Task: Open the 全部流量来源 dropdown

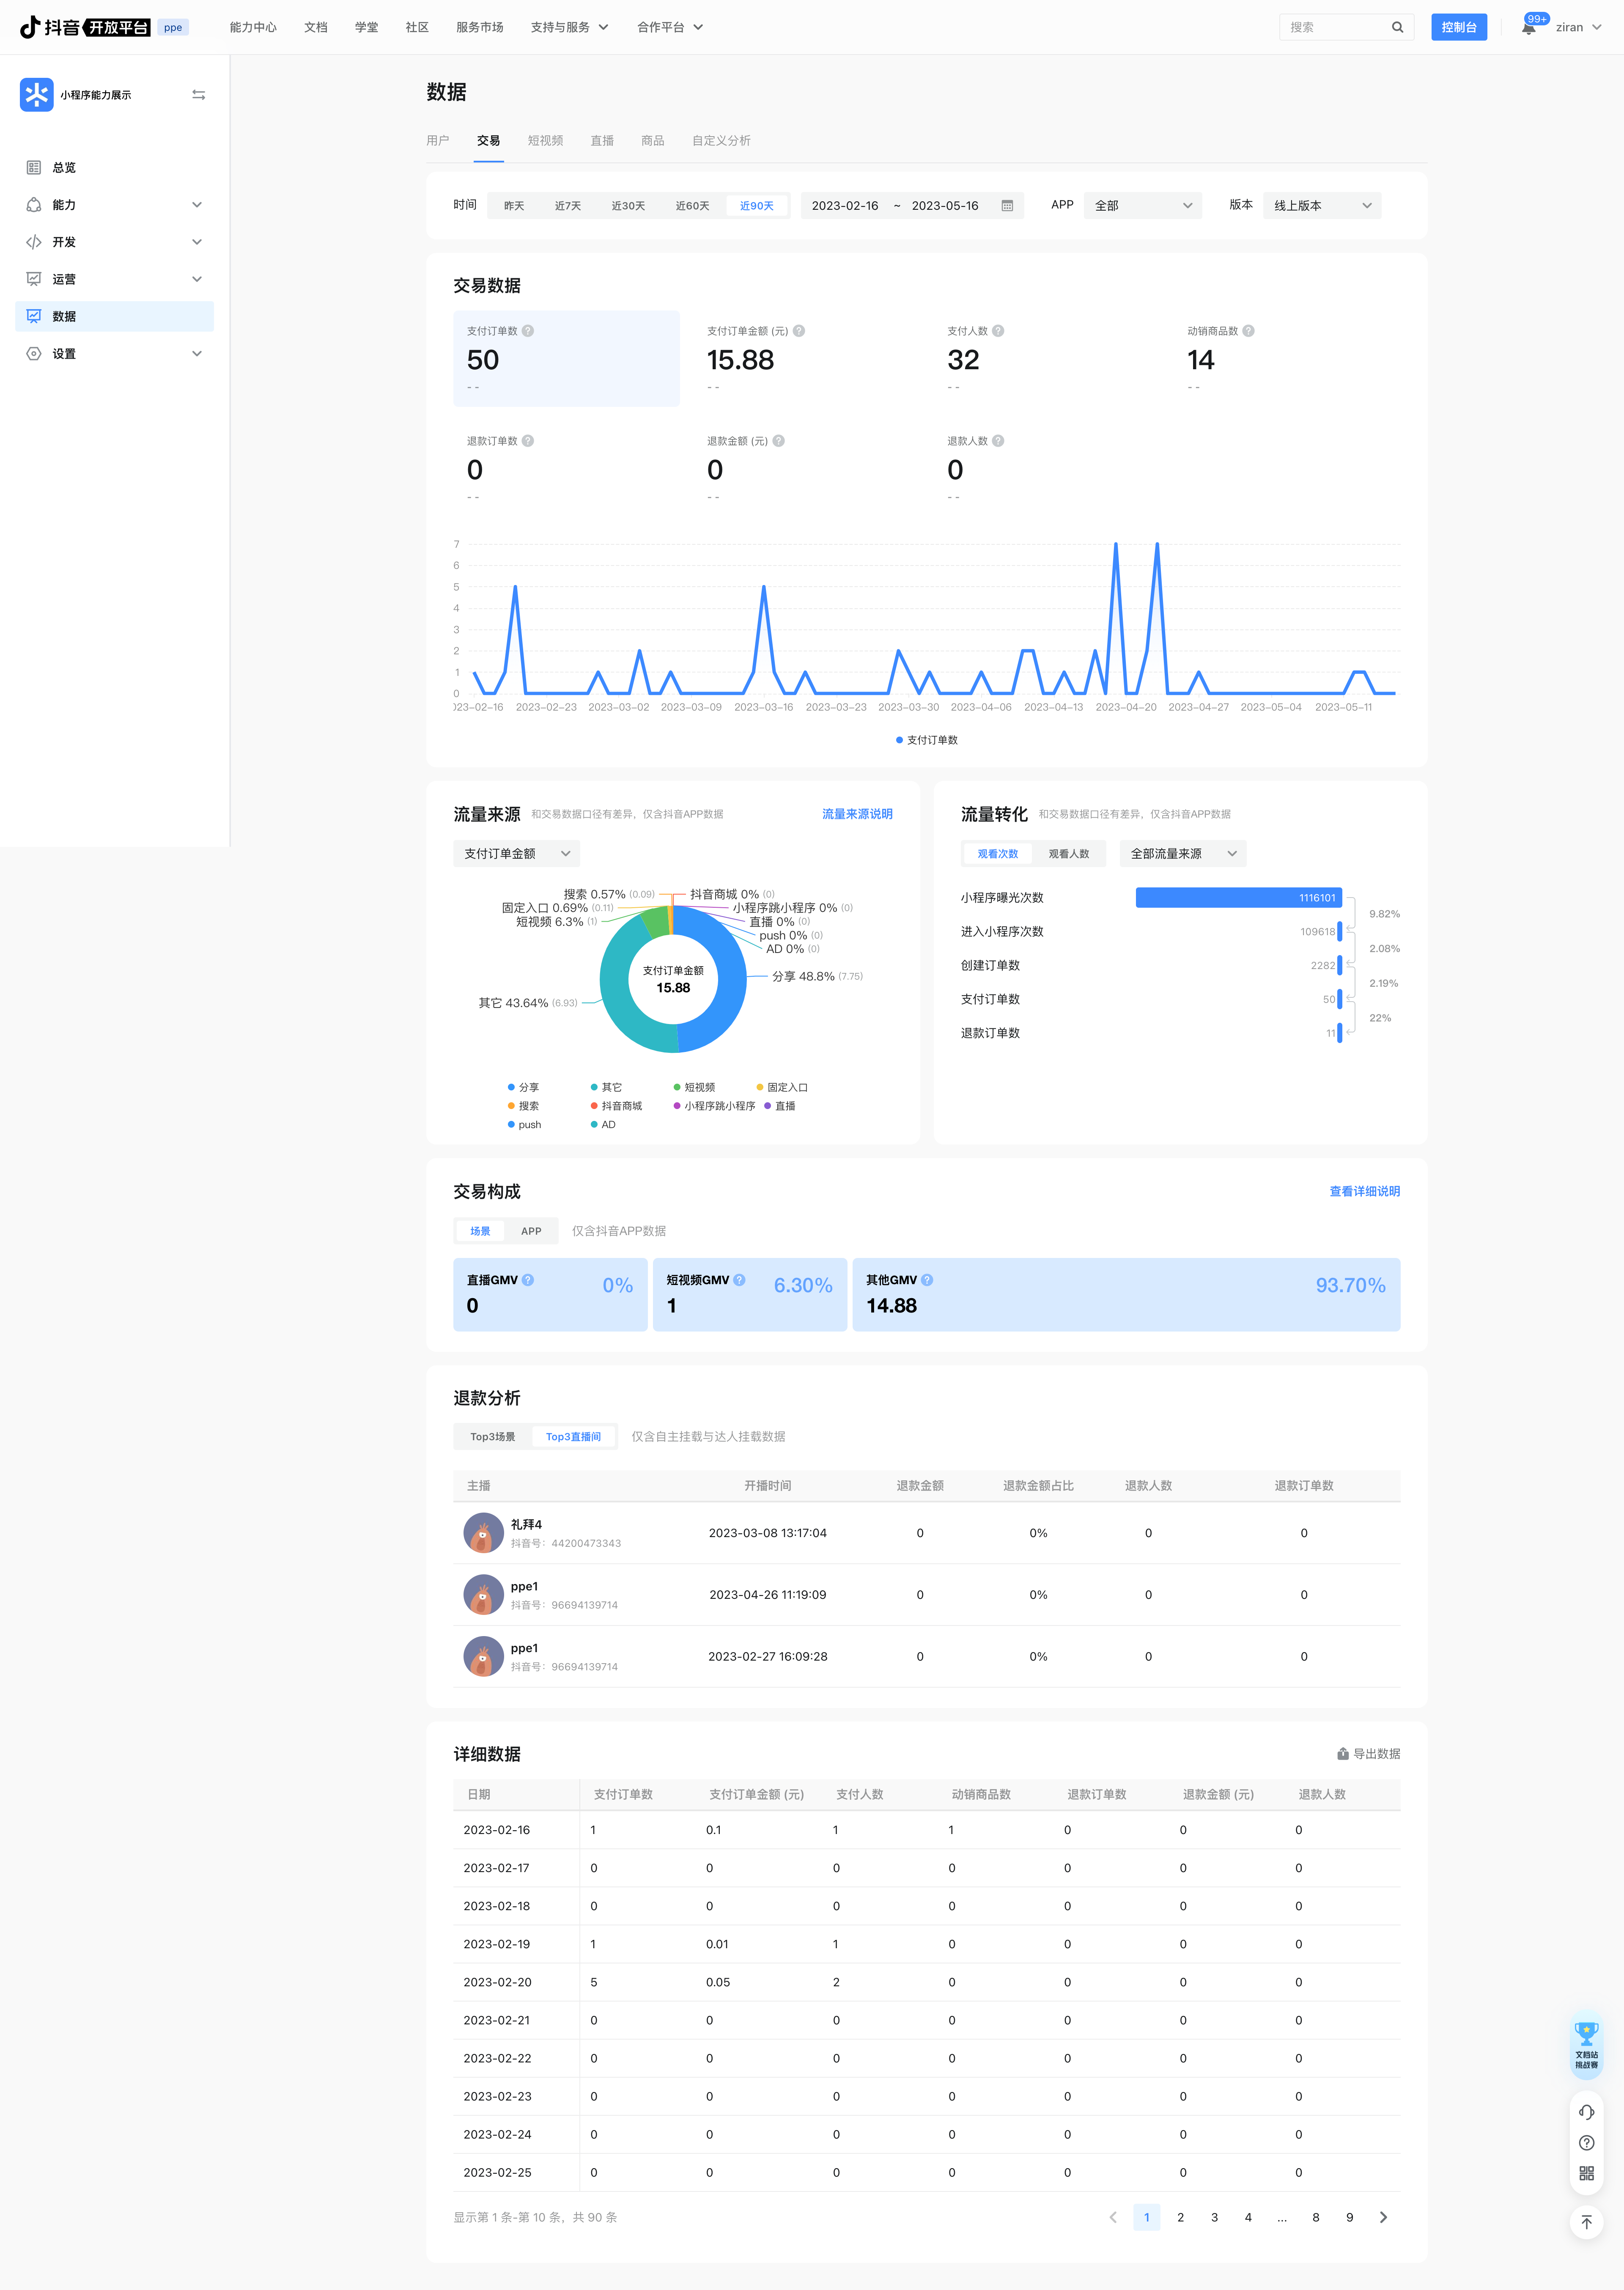Action: [x=1183, y=854]
